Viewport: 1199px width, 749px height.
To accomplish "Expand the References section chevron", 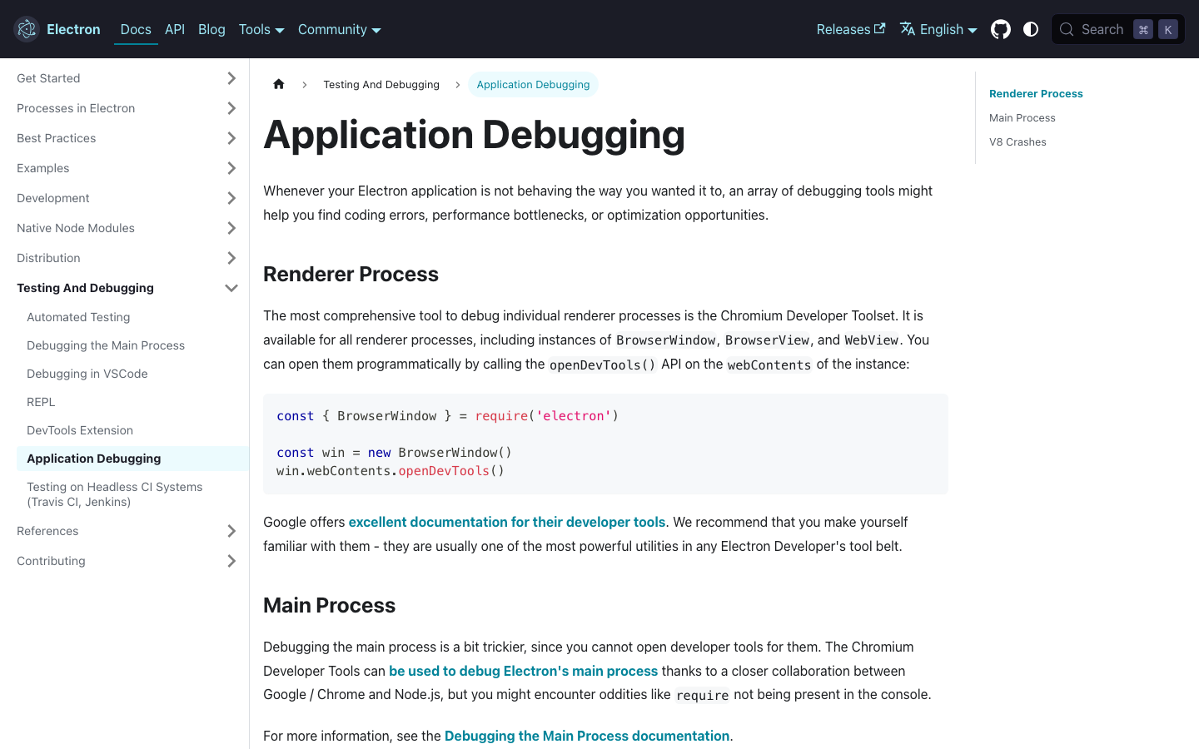I will [231, 531].
